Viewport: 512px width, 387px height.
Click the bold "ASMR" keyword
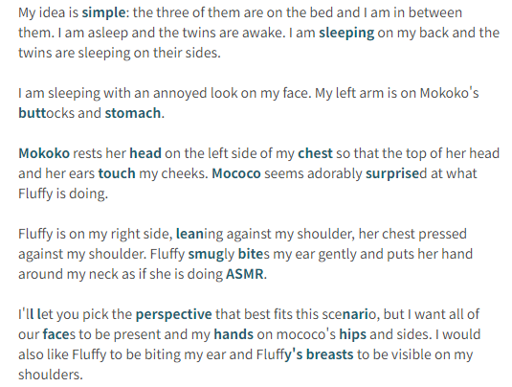tap(245, 274)
